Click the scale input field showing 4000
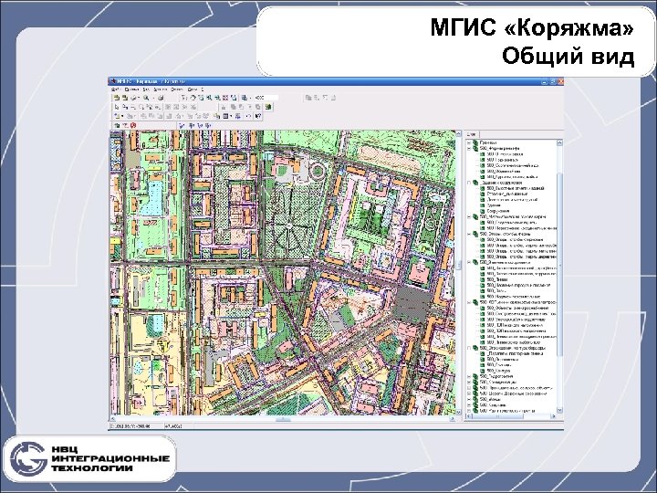The image size is (657, 493). [266, 98]
